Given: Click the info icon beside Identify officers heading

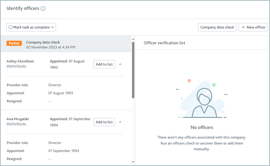Looking at the screenshot, I should point(43,8).
